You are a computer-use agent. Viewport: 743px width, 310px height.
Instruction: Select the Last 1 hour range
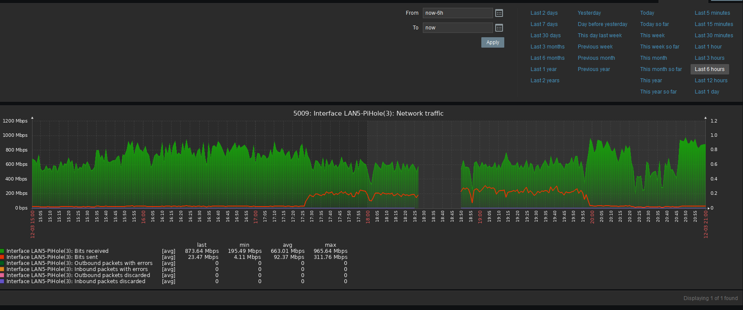pos(708,47)
